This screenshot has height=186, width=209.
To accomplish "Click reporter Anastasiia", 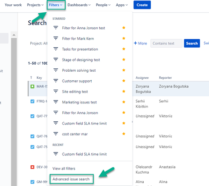I will pyautogui.click(x=167, y=167).
